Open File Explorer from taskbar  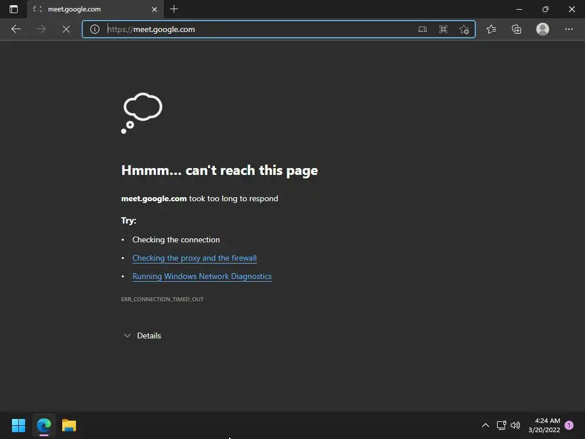(69, 425)
